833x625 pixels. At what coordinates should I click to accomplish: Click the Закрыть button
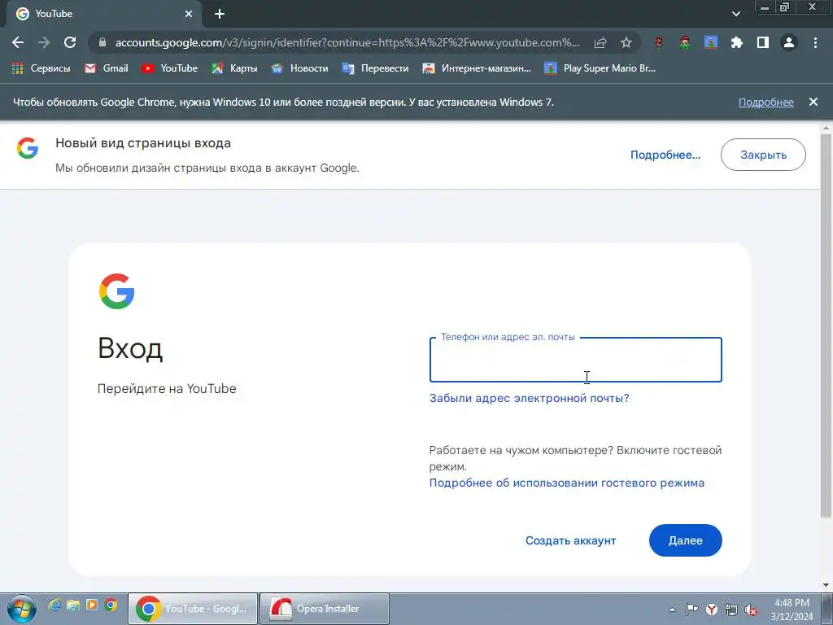[763, 155]
